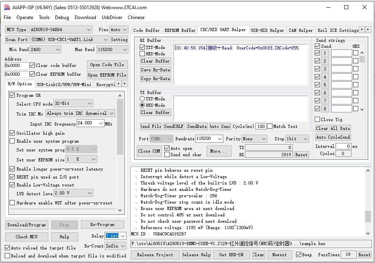The image size is (375, 263).
Task: Select TXT-Mode radio in TX Buffer
Action: click(x=142, y=99)
